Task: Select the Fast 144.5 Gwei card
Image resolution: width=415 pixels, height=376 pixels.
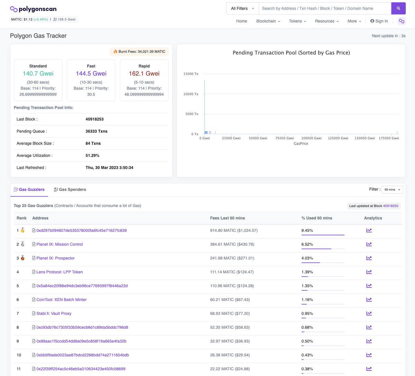Action: pos(91,80)
